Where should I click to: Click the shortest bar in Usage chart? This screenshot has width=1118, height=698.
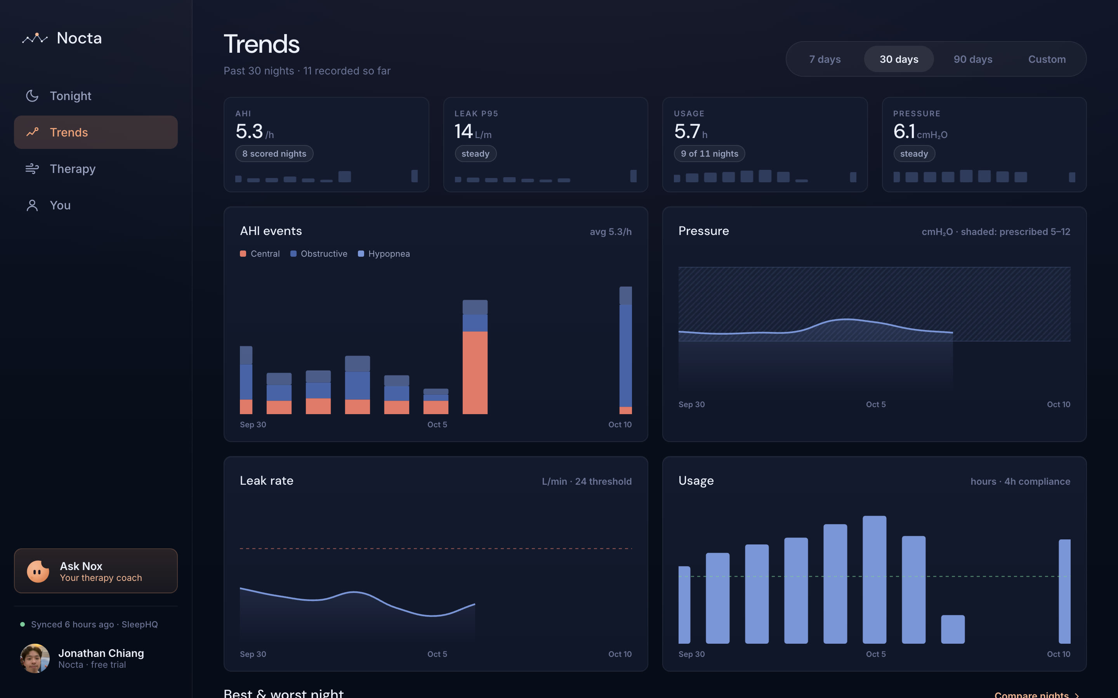coord(953,629)
